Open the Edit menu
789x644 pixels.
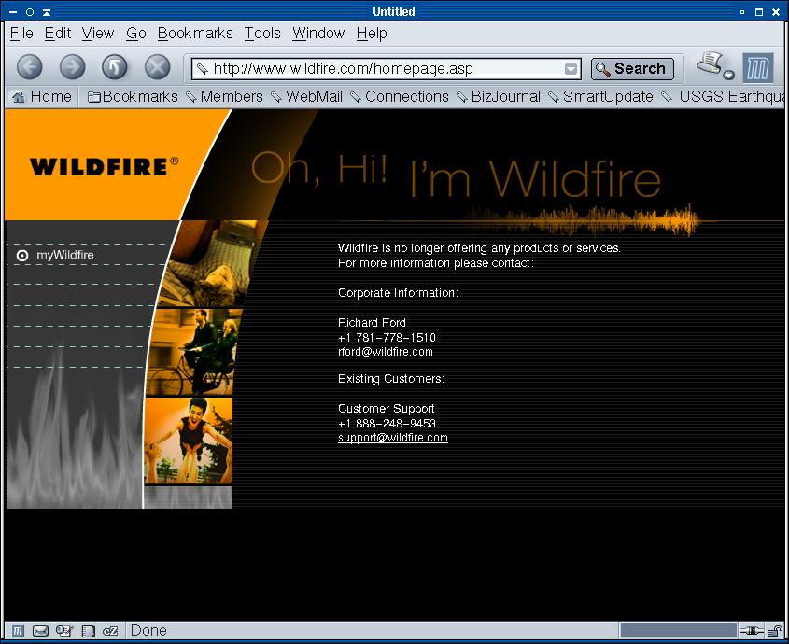pos(58,34)
